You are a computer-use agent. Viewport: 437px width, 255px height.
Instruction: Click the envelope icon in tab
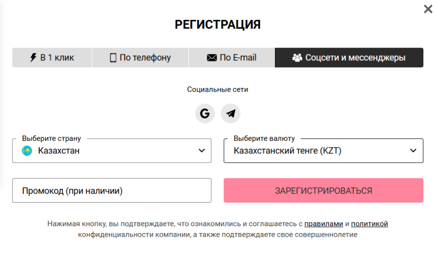(x=212, y=58)
